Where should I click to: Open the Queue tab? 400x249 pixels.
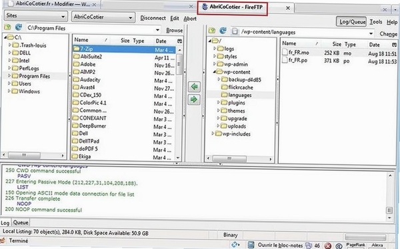click(x=21, y=222)
